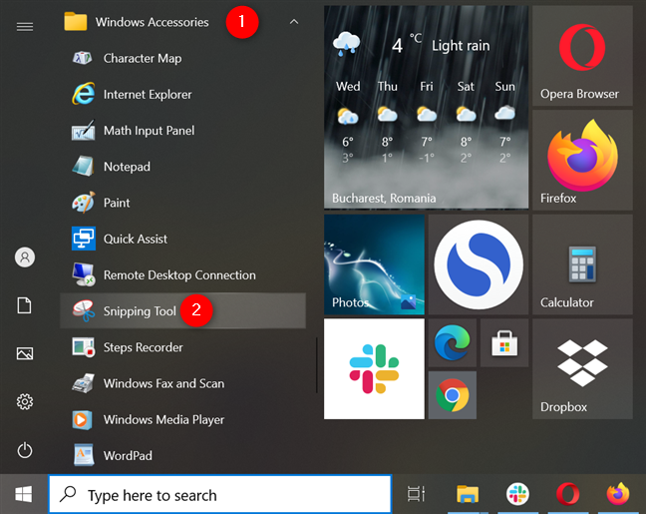The image size is (646, 514).
Task: Expand the Start menu hamburger button
Action: tap(25, 27)
